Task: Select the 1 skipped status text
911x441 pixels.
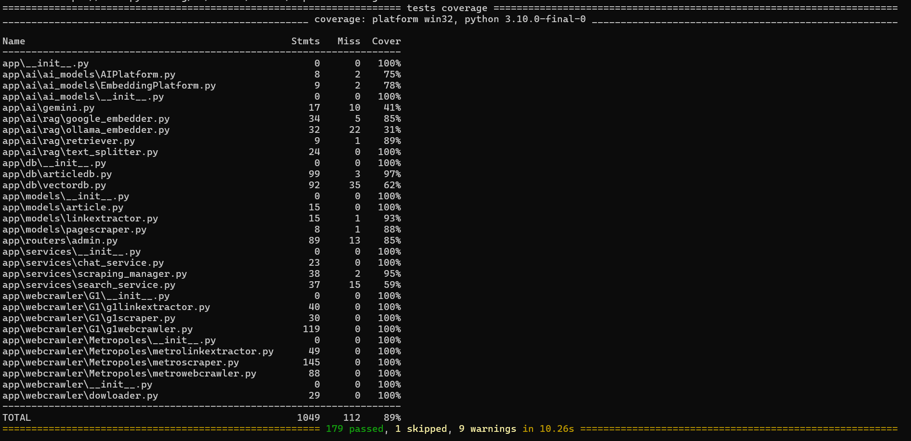Action: point(421,428)
